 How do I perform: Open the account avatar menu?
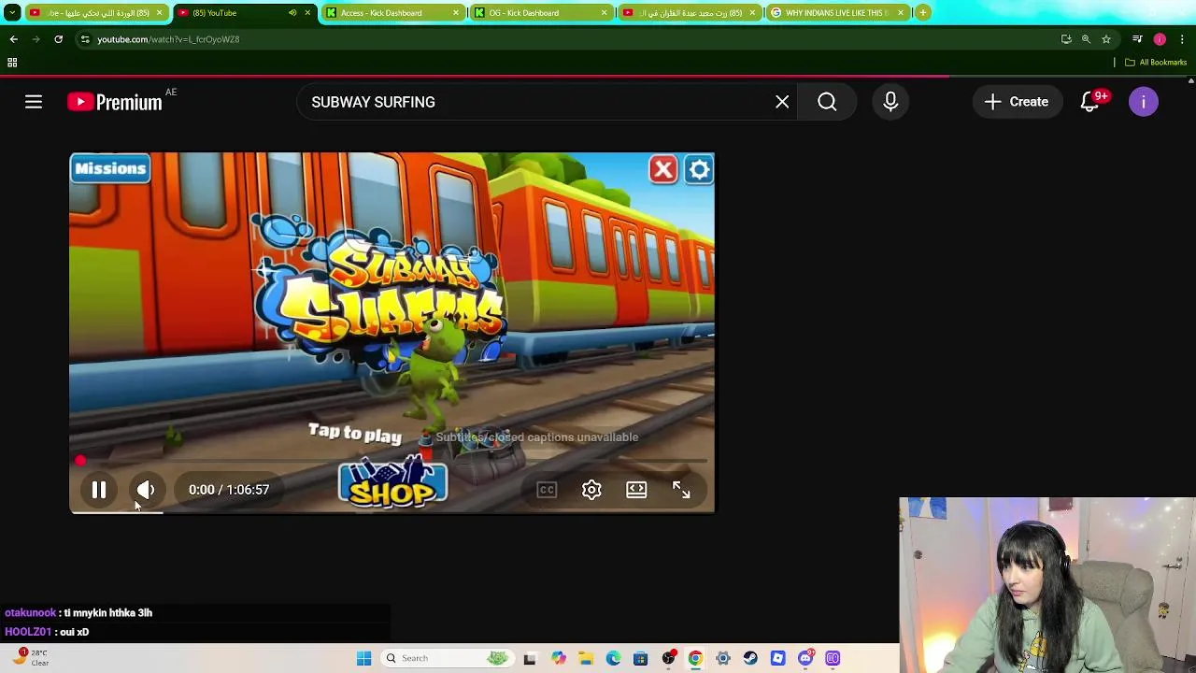tap(1144, 102)
